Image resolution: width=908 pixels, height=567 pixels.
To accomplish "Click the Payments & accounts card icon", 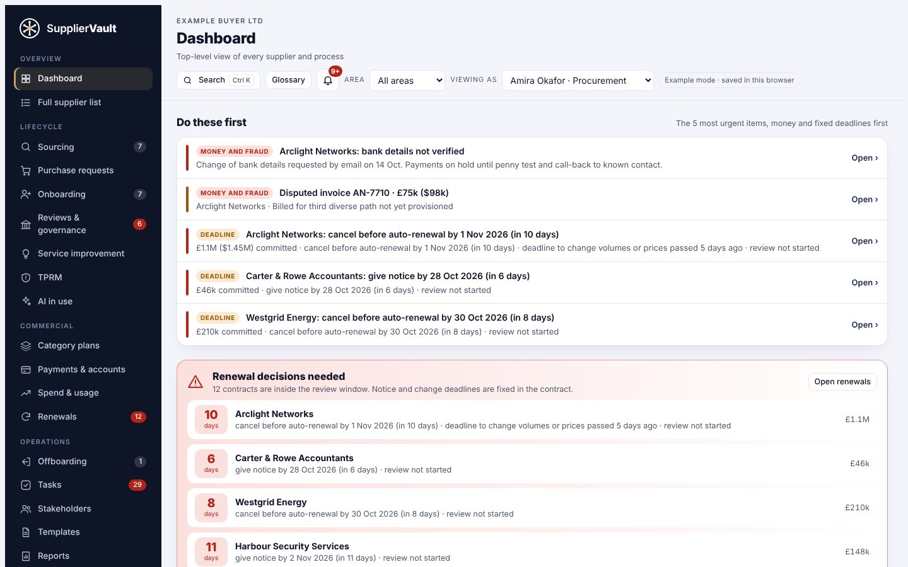I will 26,370.
